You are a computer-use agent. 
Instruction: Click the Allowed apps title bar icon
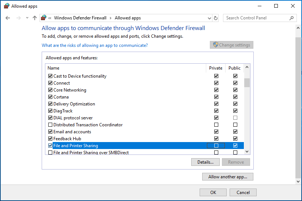click(7, 6)
